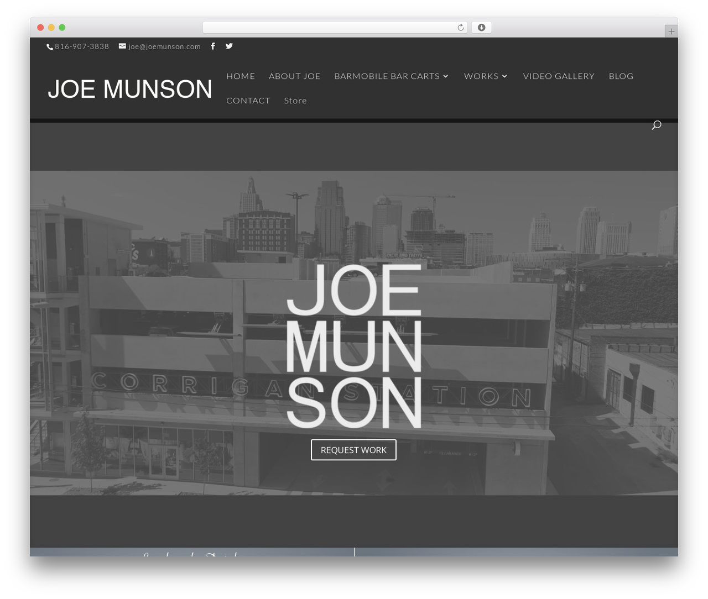Screen dimensions: 708x599
Task: Open a new tab with plus icon
Action: click(x=671, y=31)
